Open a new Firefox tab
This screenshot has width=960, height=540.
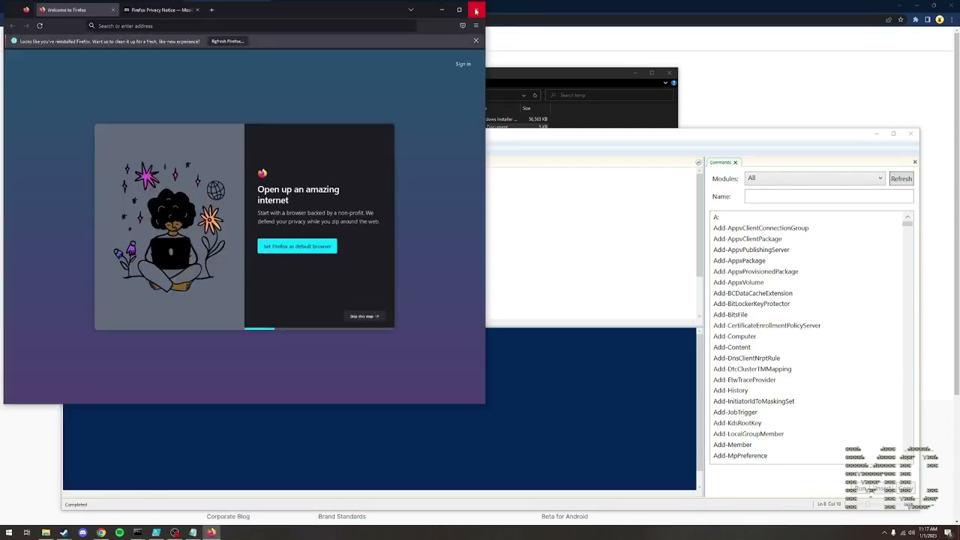211,10
